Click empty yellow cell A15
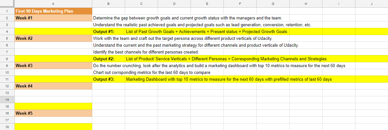This screenshot has height=130, width=388. click(53, 107)
